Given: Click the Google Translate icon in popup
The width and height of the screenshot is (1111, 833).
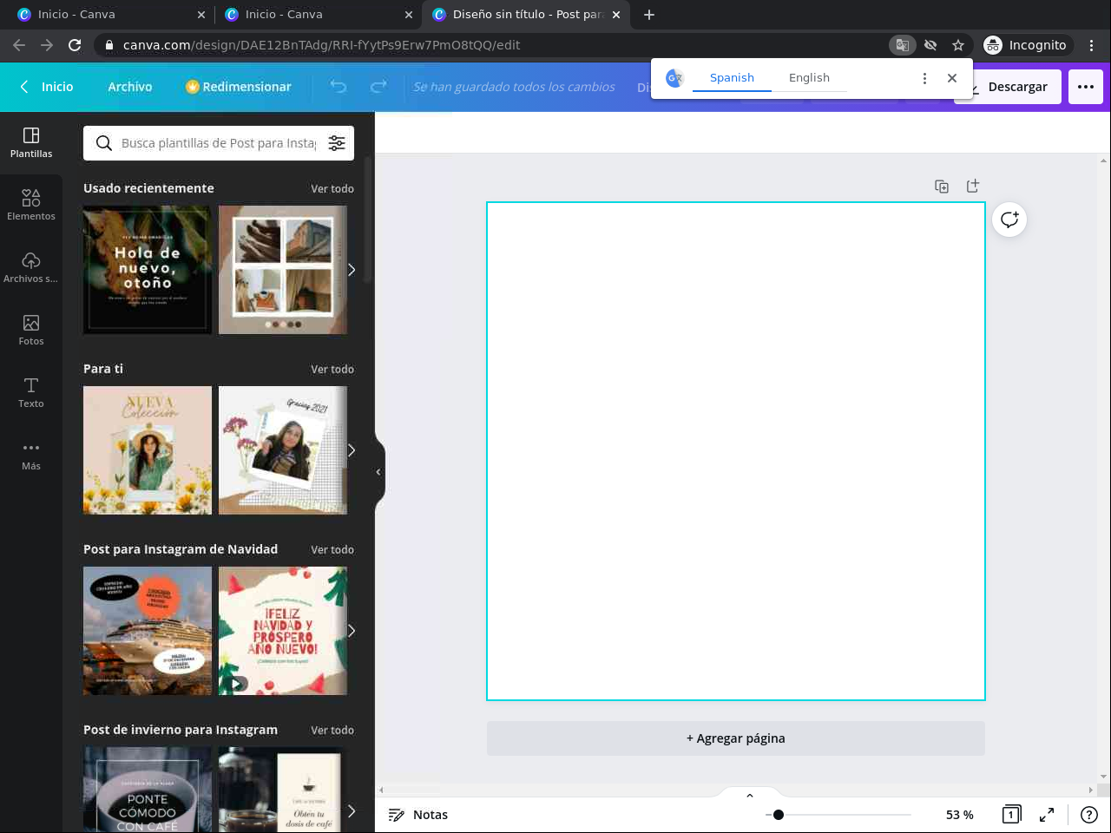Looking at the screenshot, I should click(x=674, y=78).
